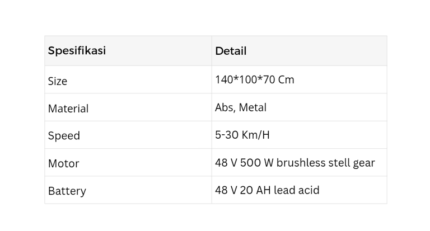Select the 48 V 20 AH lead acid cell
The width and height of the screenshot is (430, 231).
[x=267, y=190]
